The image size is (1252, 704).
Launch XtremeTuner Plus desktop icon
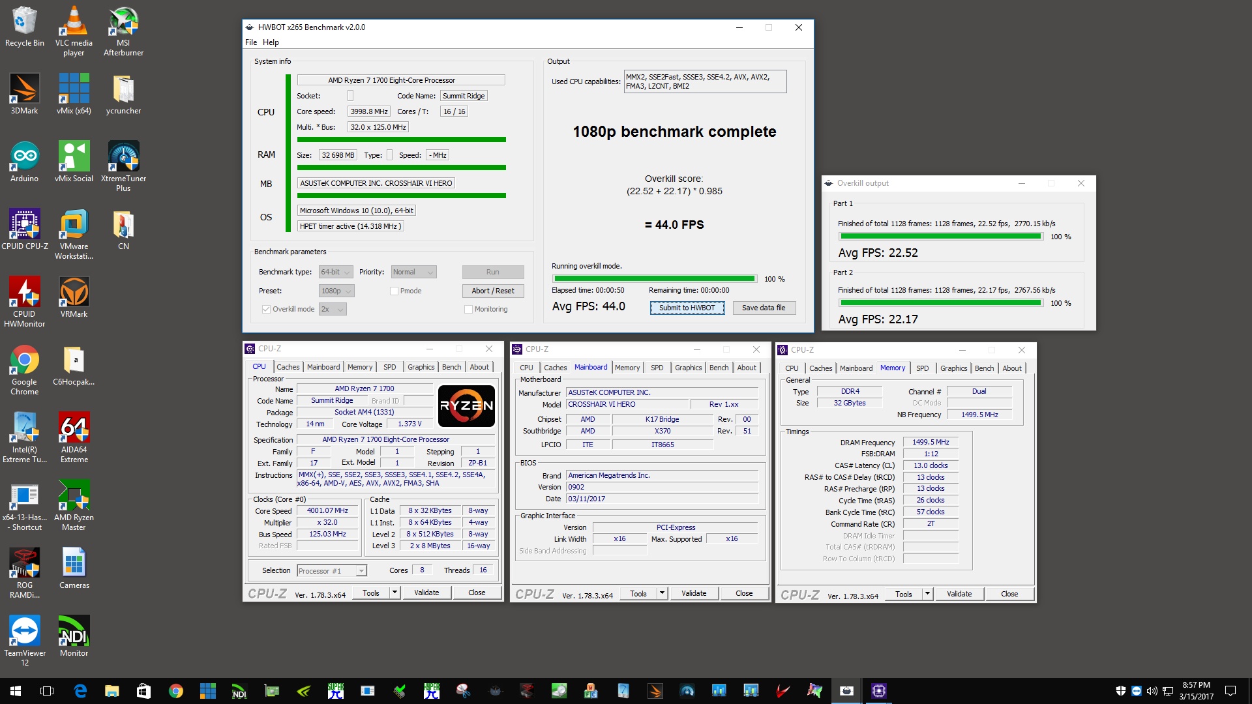pos(123,166)
